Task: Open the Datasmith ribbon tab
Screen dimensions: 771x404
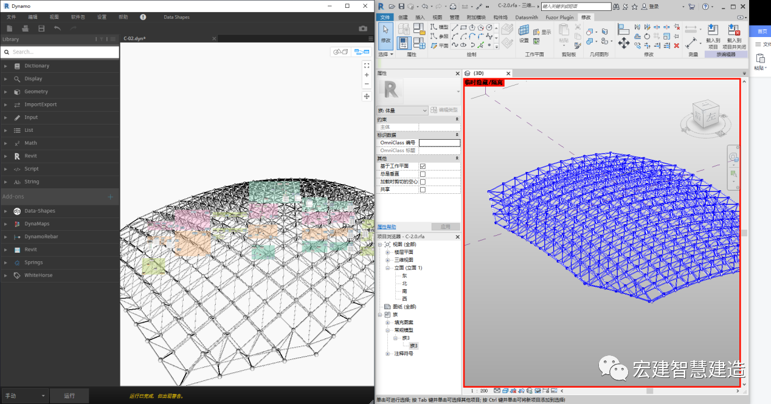Action: point(526,17)
